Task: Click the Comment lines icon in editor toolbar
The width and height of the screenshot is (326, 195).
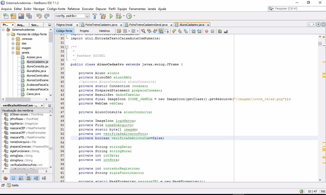Action: click(x=219, y=31)
